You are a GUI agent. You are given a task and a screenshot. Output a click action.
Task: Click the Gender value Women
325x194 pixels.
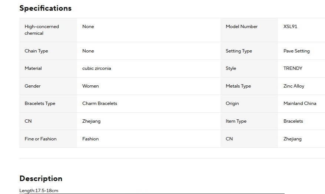click(x=90, y=86)
